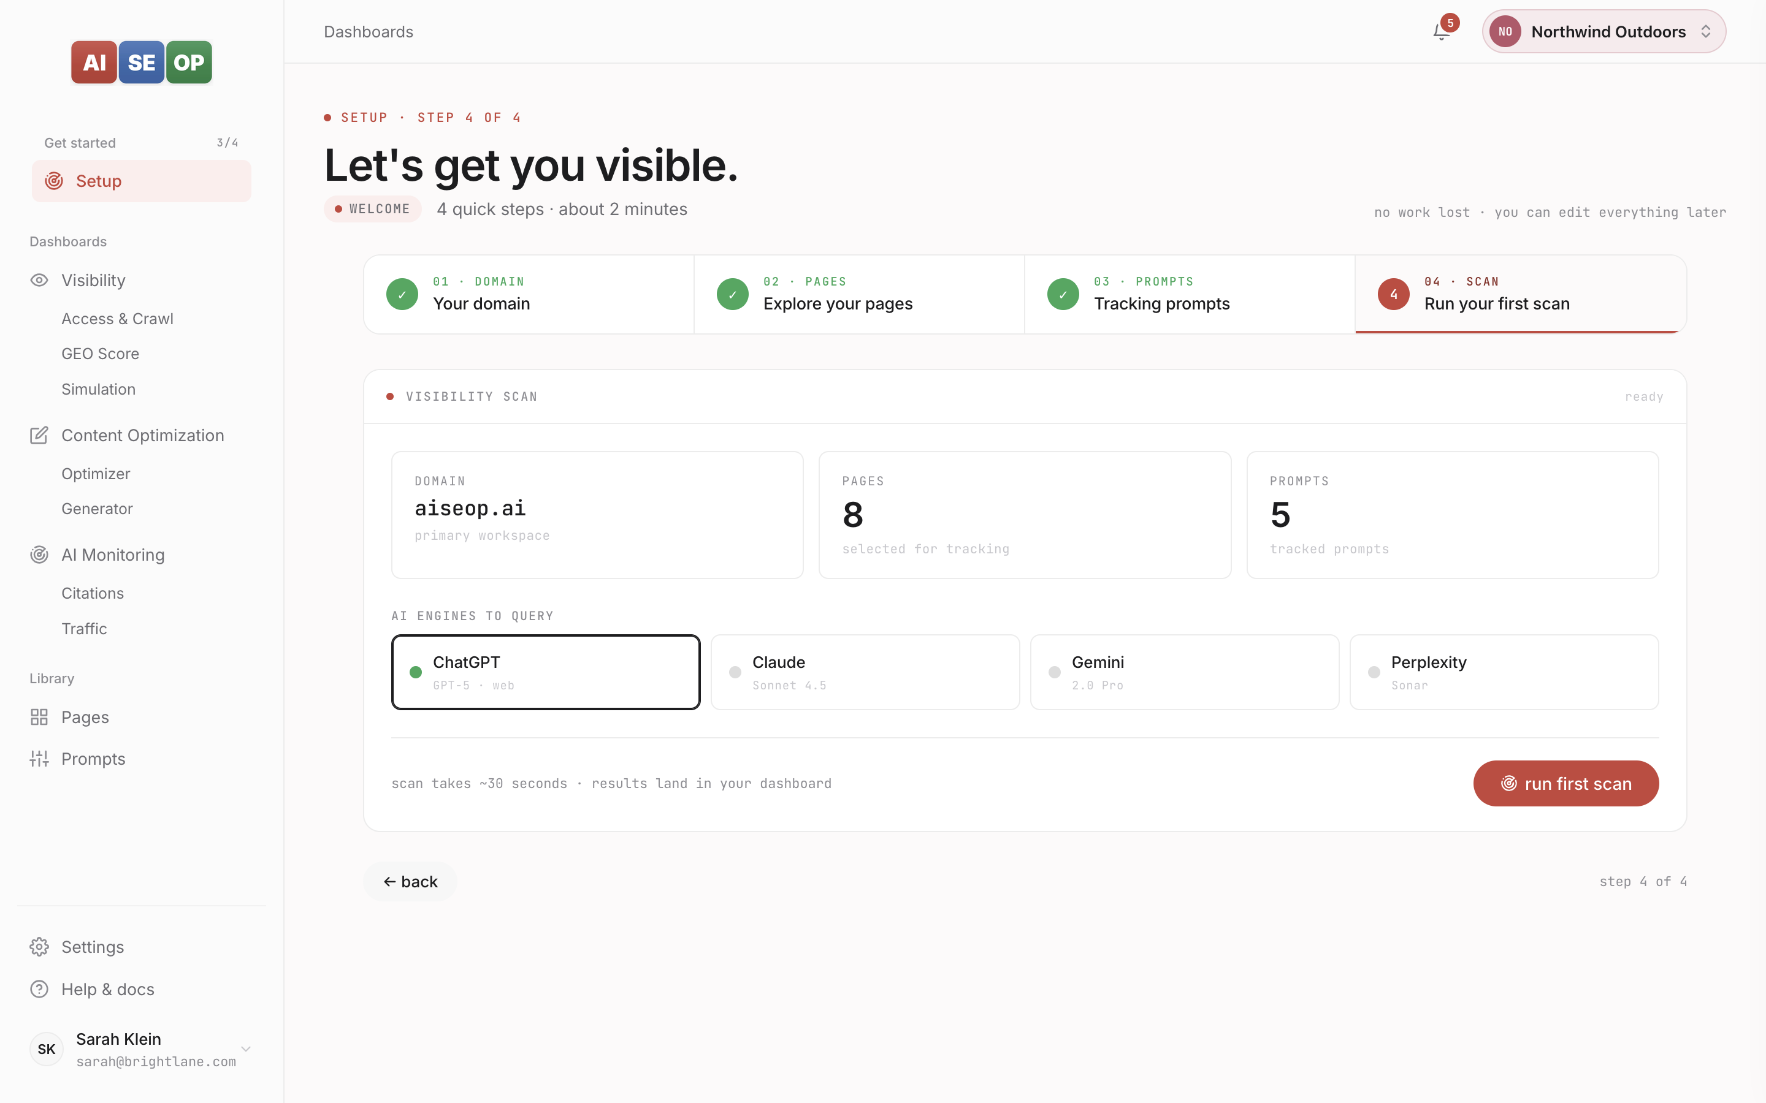Click the Dashboards breadcrumb

point(369,32)
